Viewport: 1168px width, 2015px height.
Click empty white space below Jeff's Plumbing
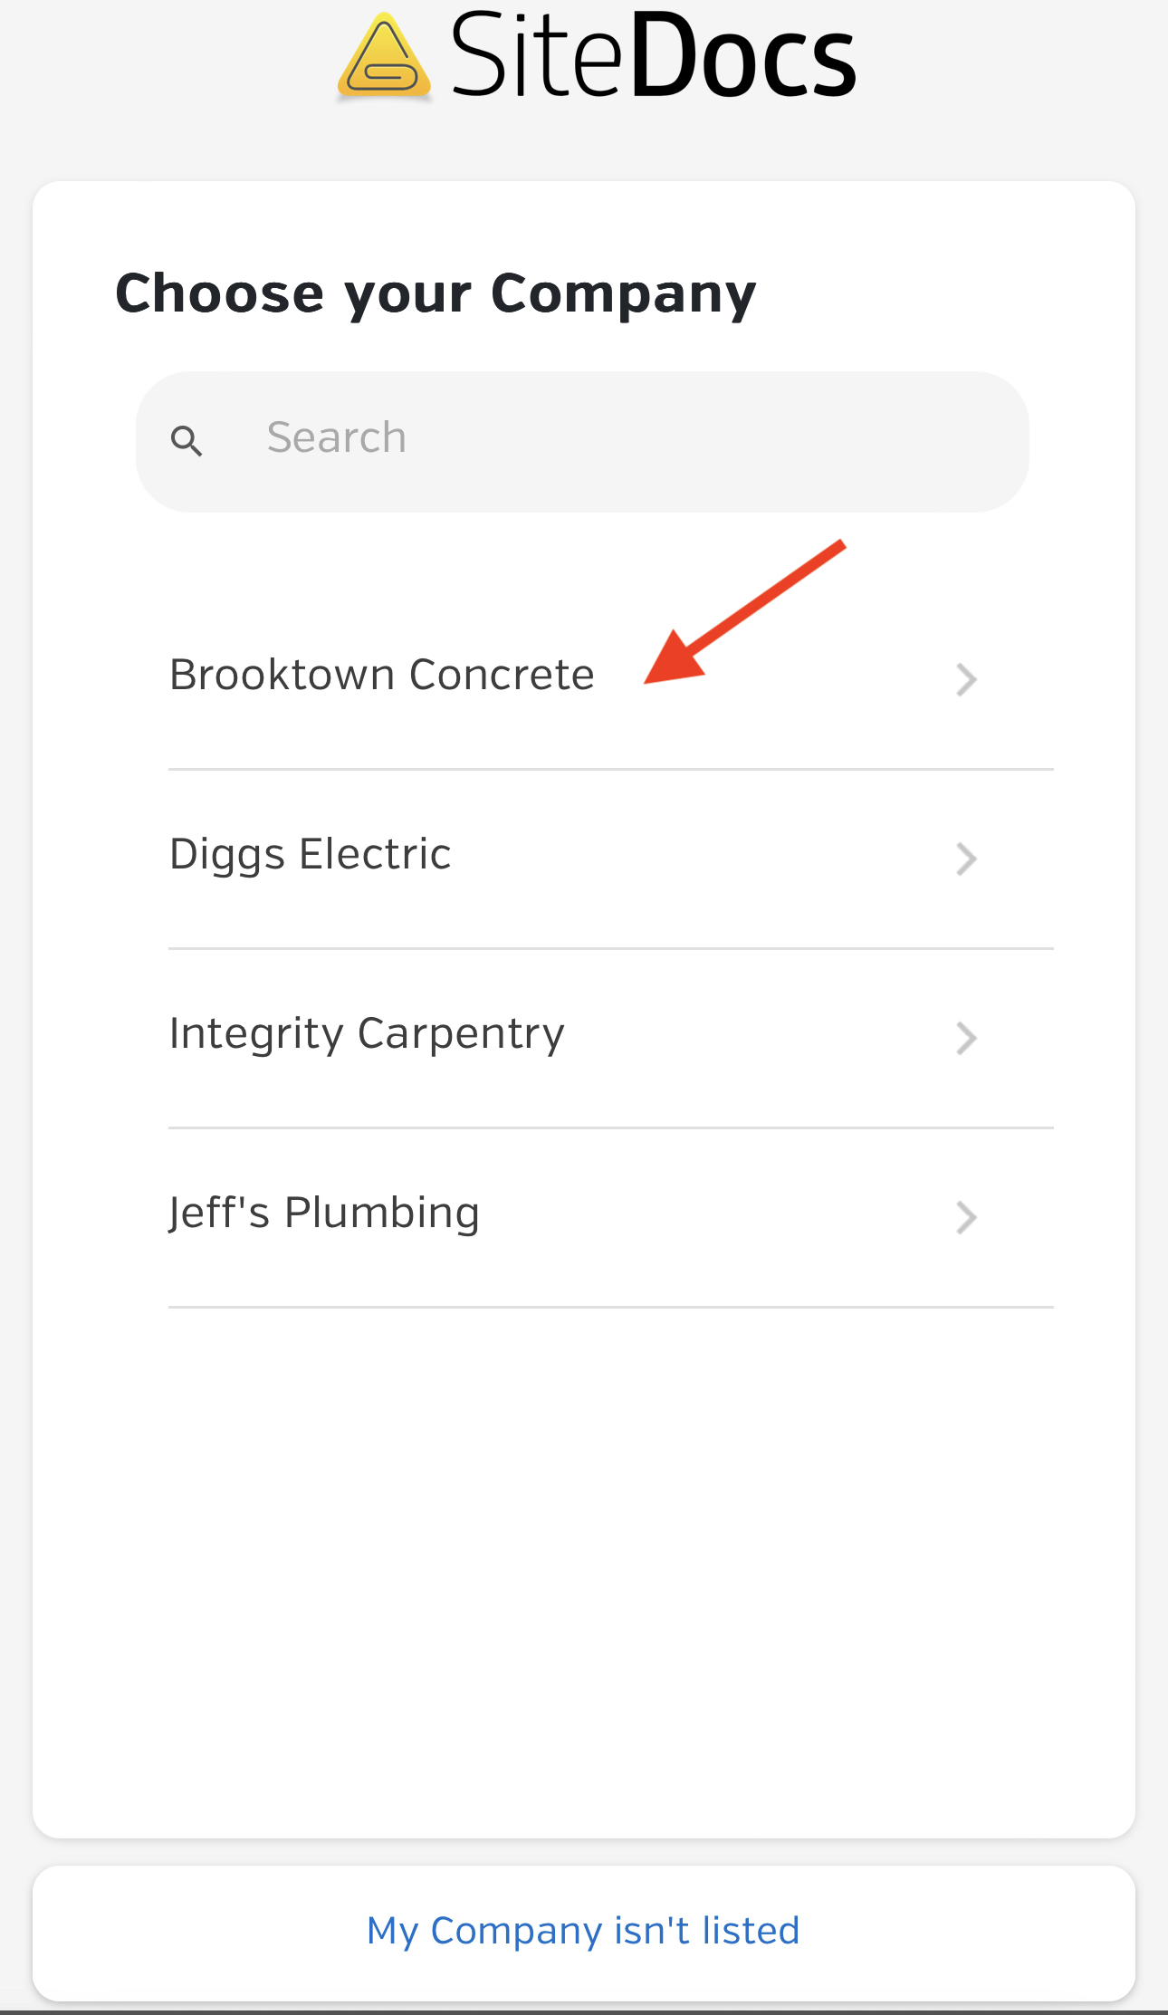(583, 1567)
